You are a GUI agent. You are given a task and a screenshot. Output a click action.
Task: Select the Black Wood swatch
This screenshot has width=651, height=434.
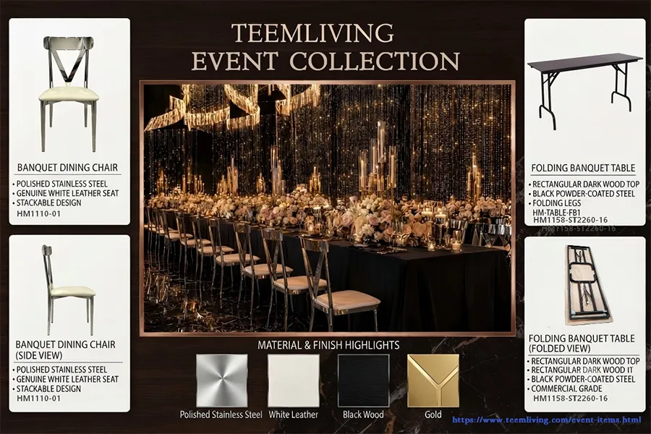point(364,380)
